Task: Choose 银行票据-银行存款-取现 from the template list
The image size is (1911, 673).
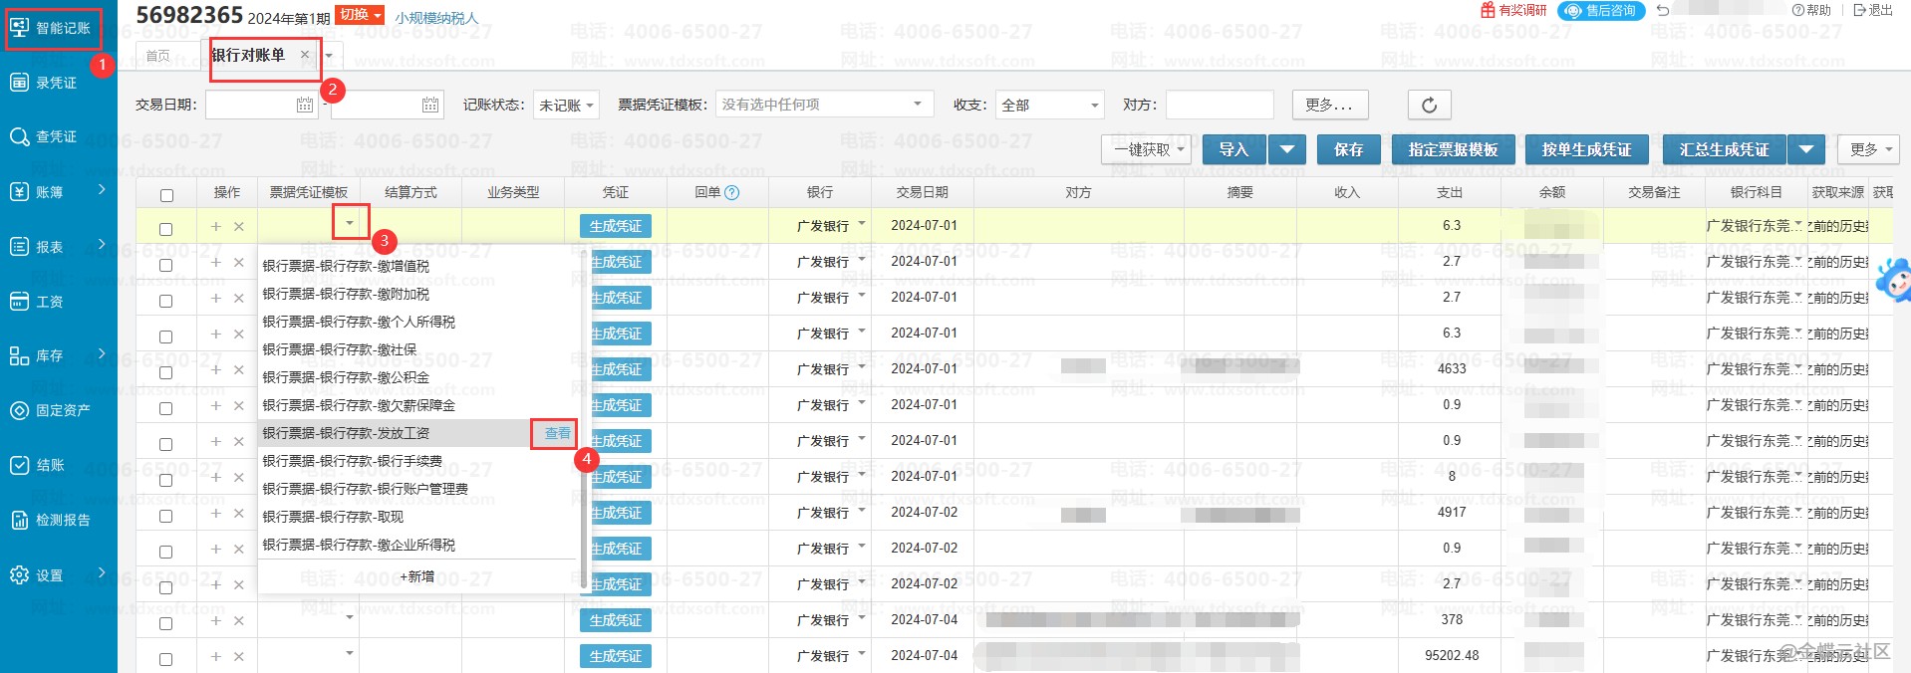Action: (x=333, y=517)
